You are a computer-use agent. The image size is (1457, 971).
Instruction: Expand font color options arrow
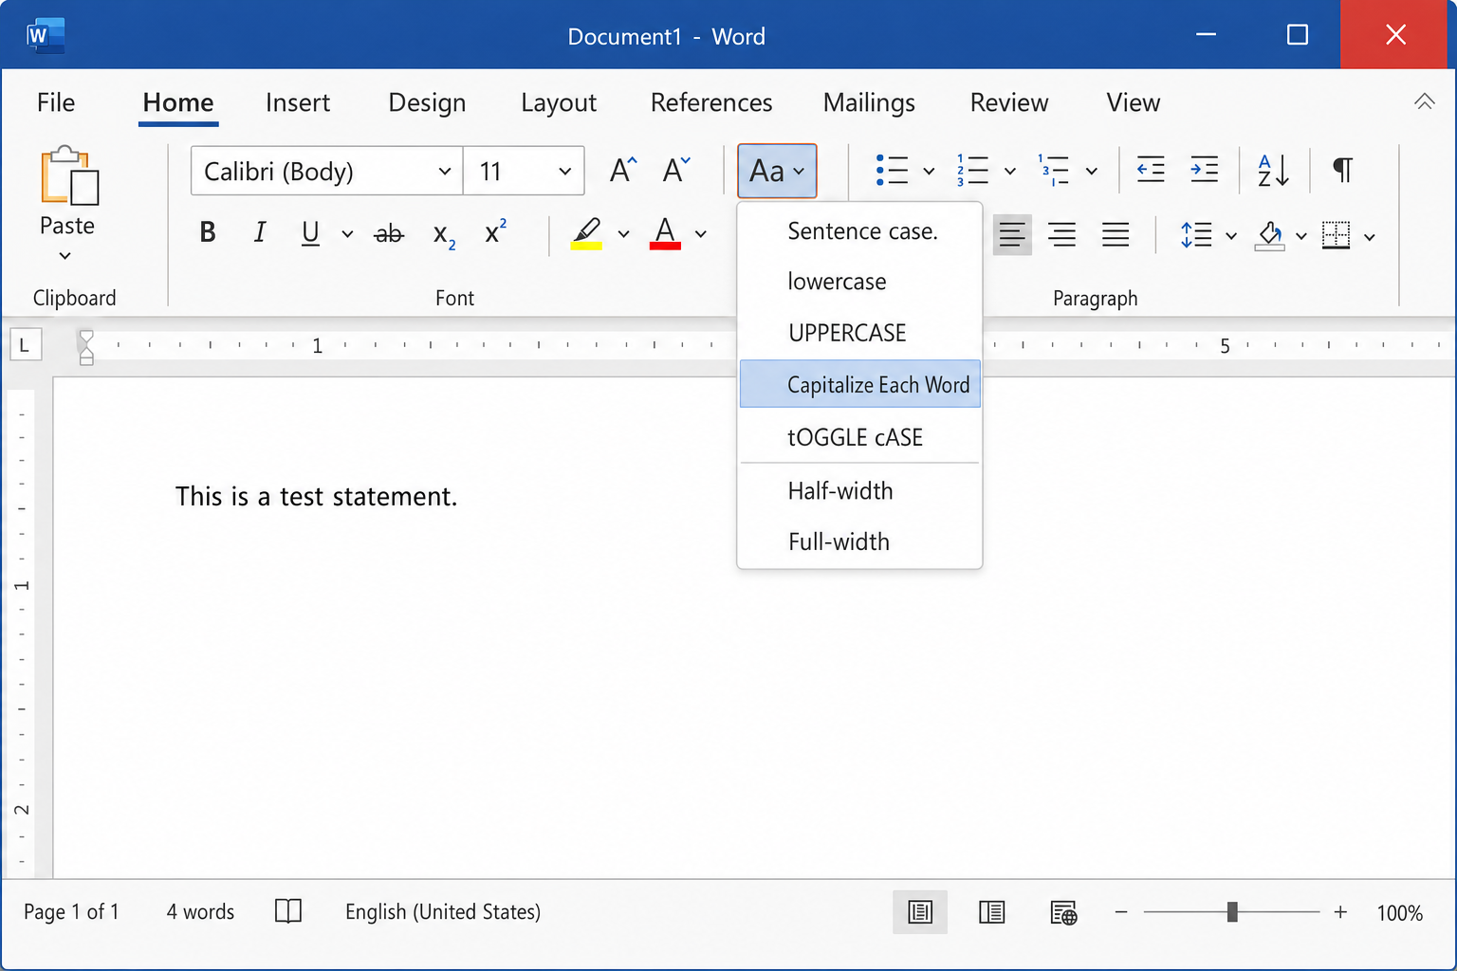click(701, 234)
